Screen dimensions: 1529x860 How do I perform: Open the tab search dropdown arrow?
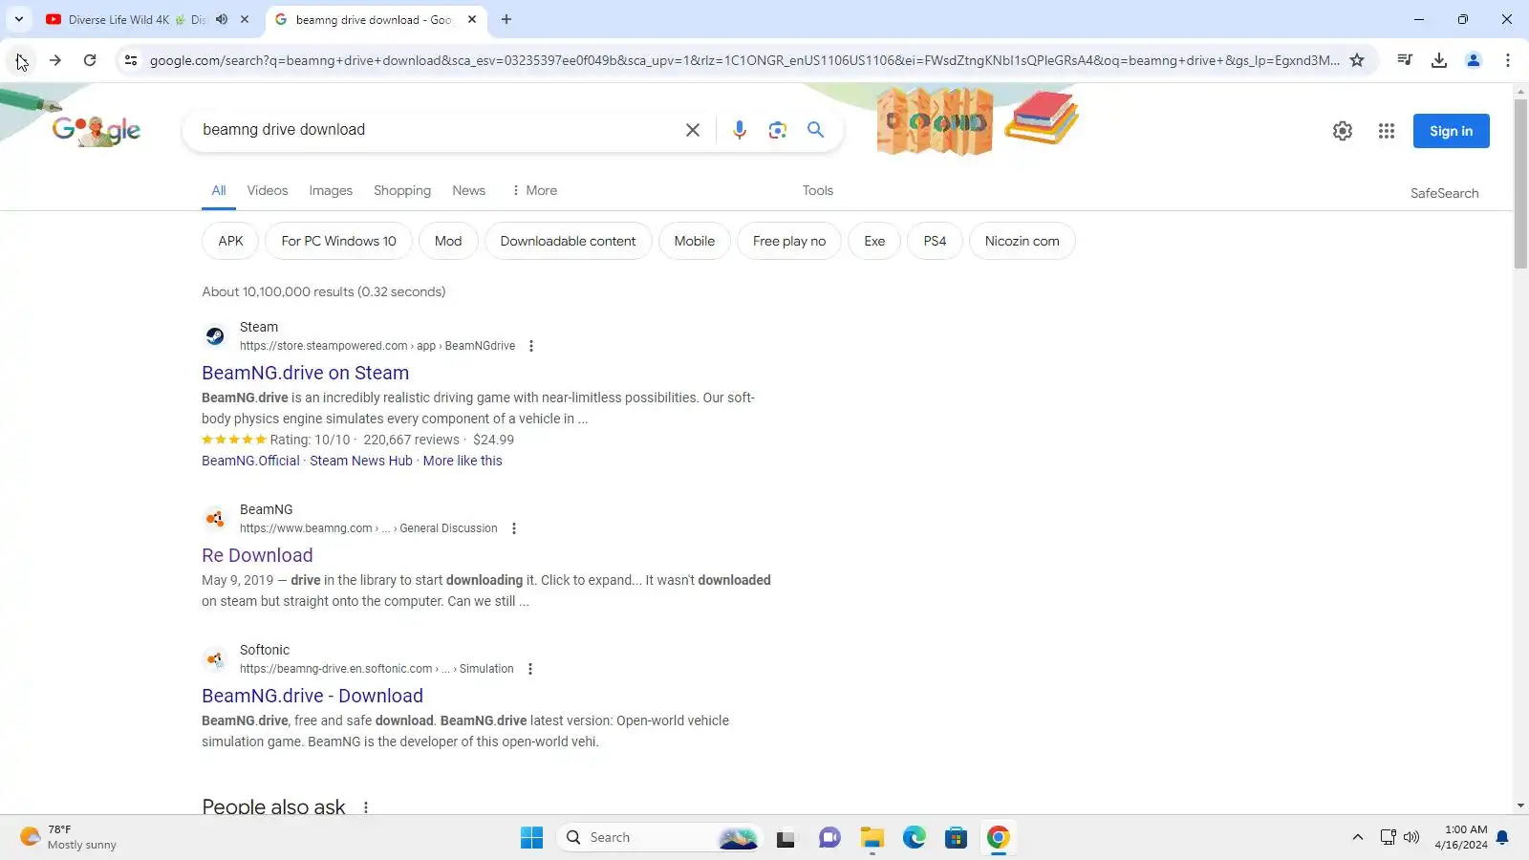[x=18, y=19]
